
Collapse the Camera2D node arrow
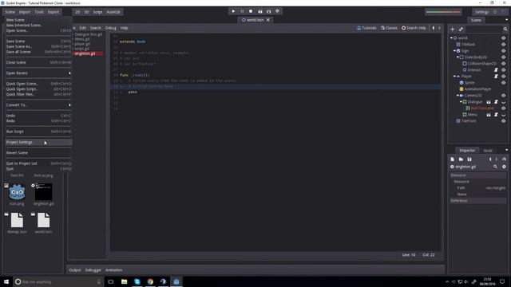tap(458, 96)
